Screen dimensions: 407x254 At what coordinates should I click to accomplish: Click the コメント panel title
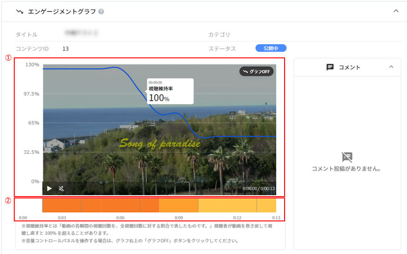pyautogui.click(x=349, y=68)
